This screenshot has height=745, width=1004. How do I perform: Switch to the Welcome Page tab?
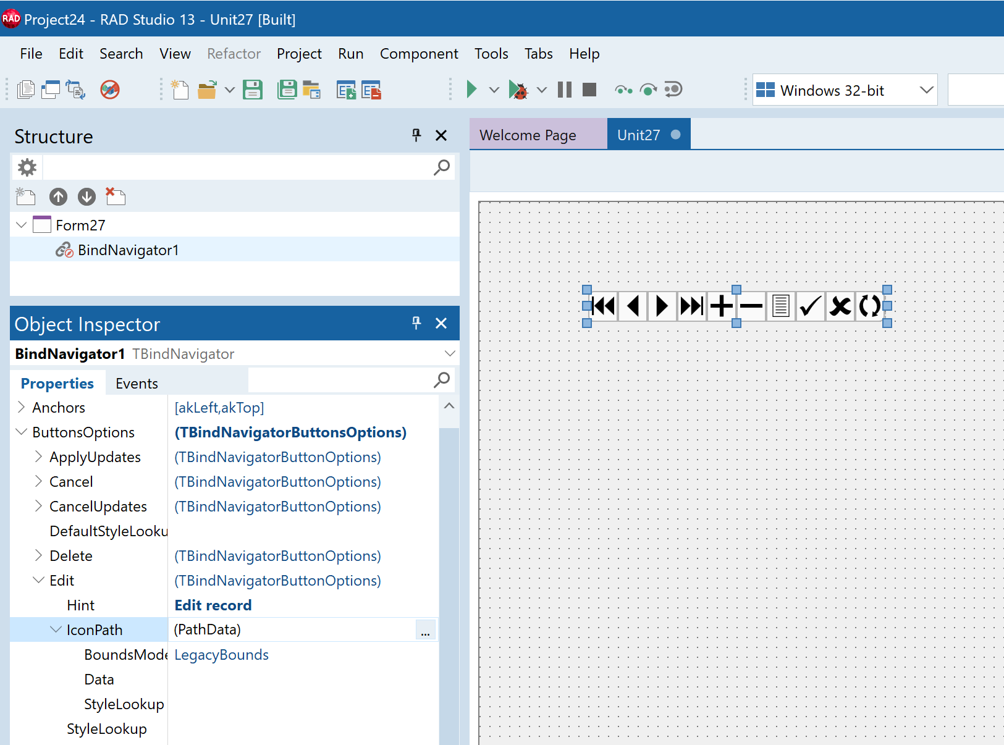click(x=528, y=135)
